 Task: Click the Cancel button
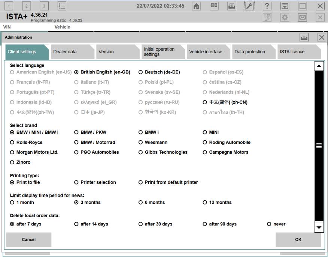tap(29, 239)
